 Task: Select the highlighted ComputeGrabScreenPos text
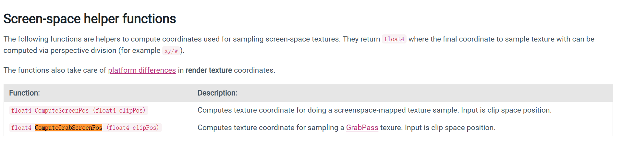tap(68, 128)
